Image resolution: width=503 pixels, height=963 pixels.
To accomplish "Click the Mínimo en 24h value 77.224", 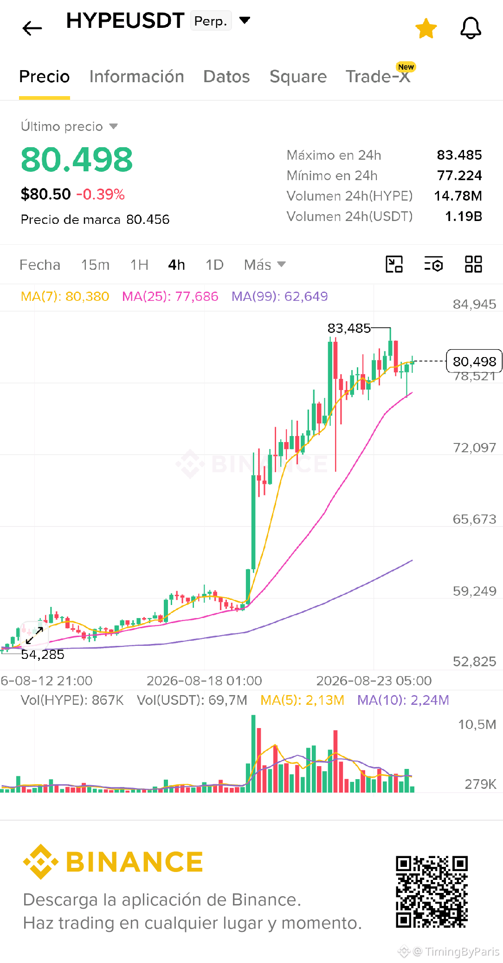I will [x=459, y=176].
